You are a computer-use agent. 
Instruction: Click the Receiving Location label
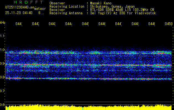pos(67,7)
